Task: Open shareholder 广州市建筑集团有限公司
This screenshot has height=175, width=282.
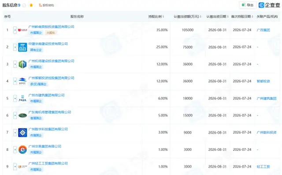Action: [x=46, y=95]
